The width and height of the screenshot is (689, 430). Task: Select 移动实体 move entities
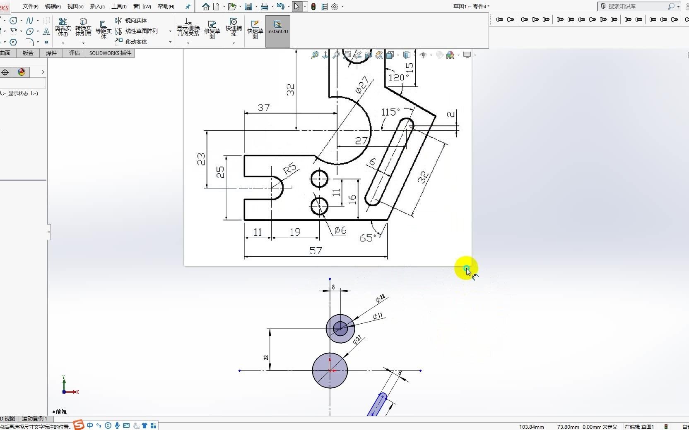(x=131, y=42)
